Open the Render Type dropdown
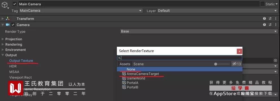The width and height of the screenshot is (280, 101). tap(199, 31)
